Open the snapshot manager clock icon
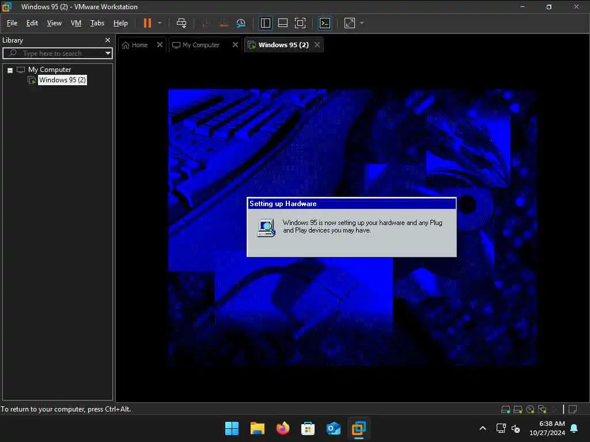This screenshot has height=442, width=590. click(x=241, y=23)
